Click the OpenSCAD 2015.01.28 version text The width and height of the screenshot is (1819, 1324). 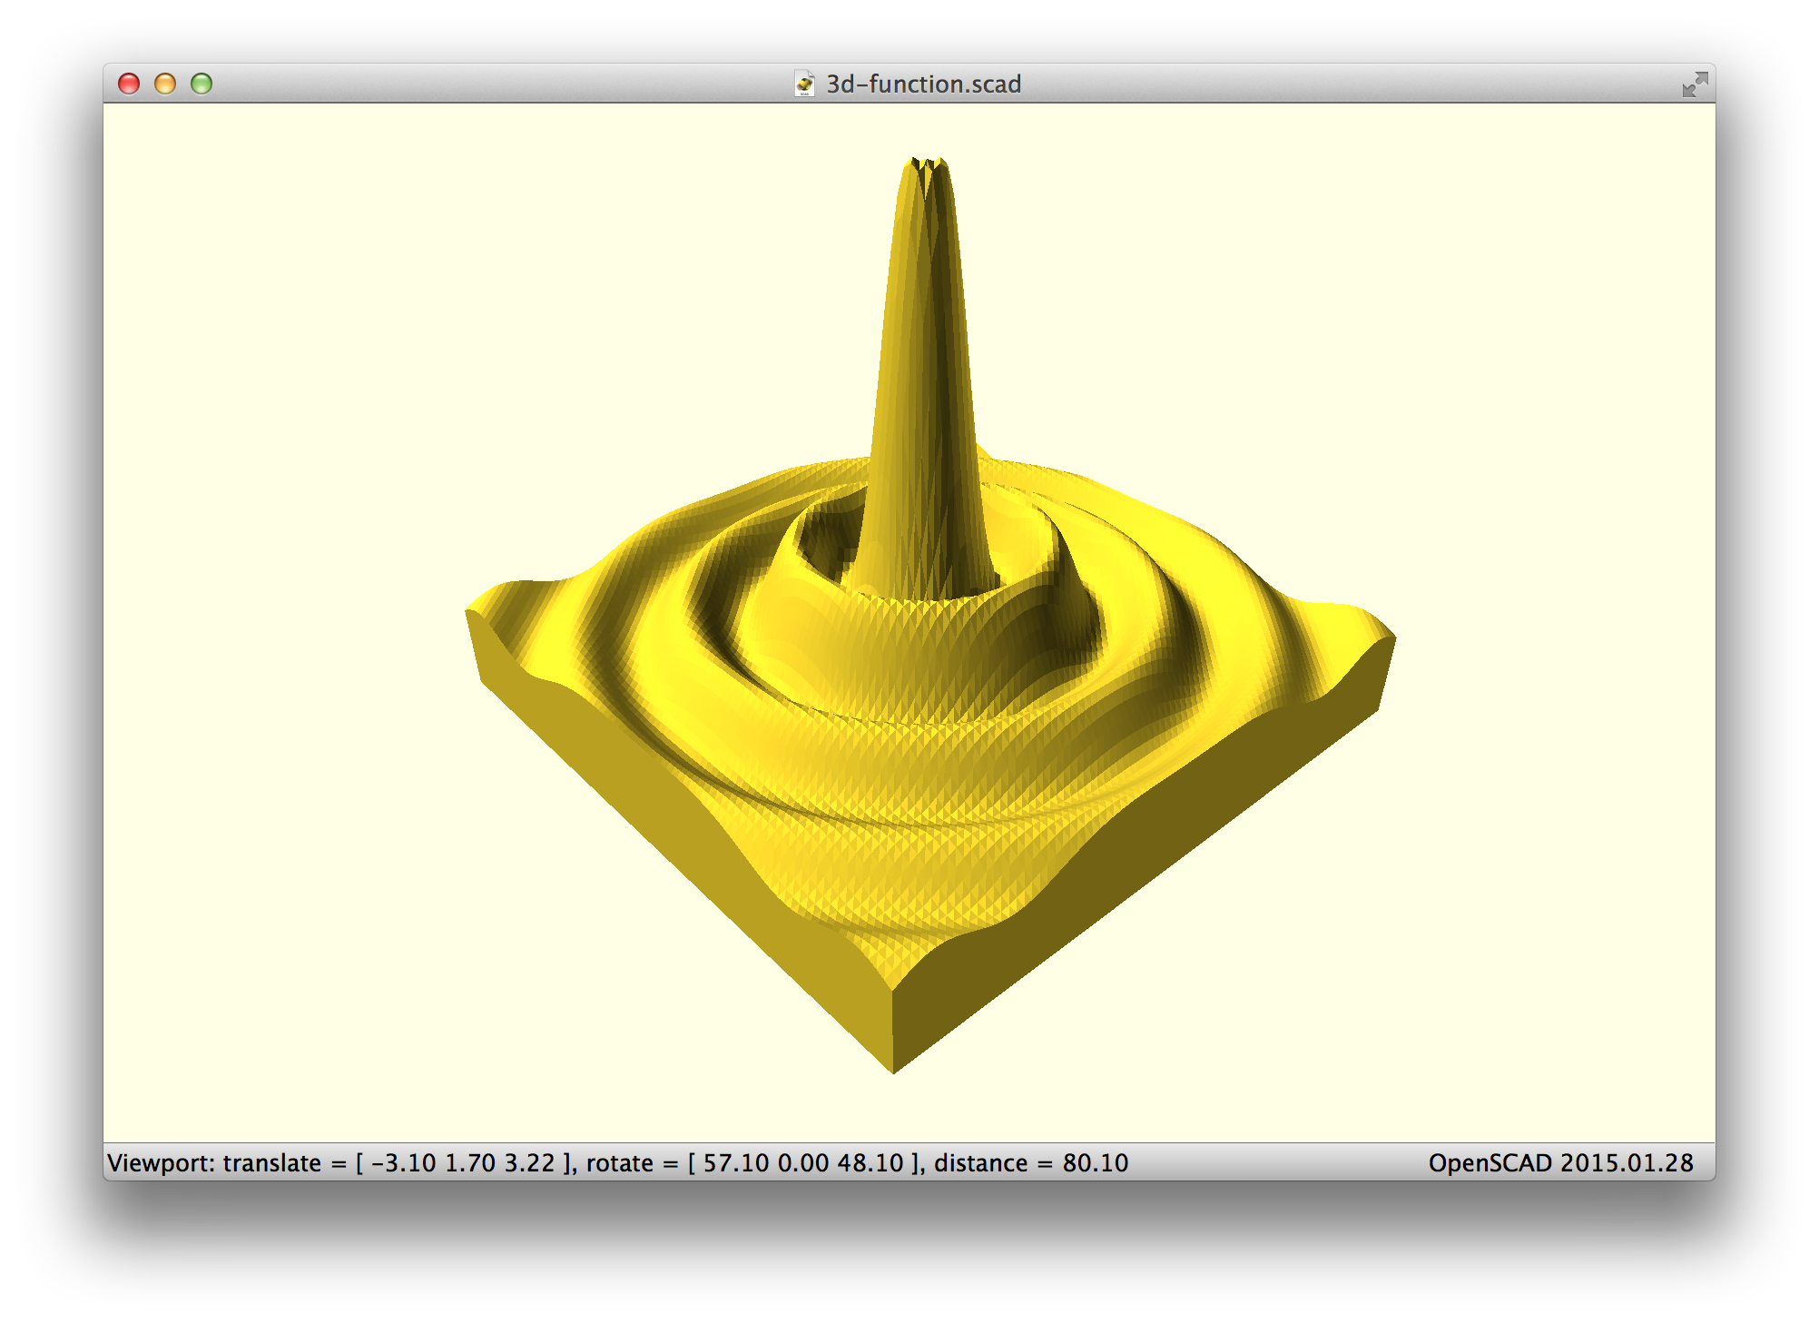tap(1560, 1163)
